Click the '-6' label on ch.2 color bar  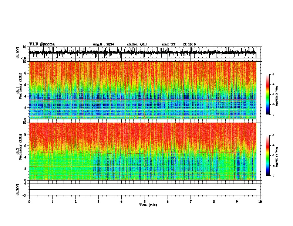(273, 165)
